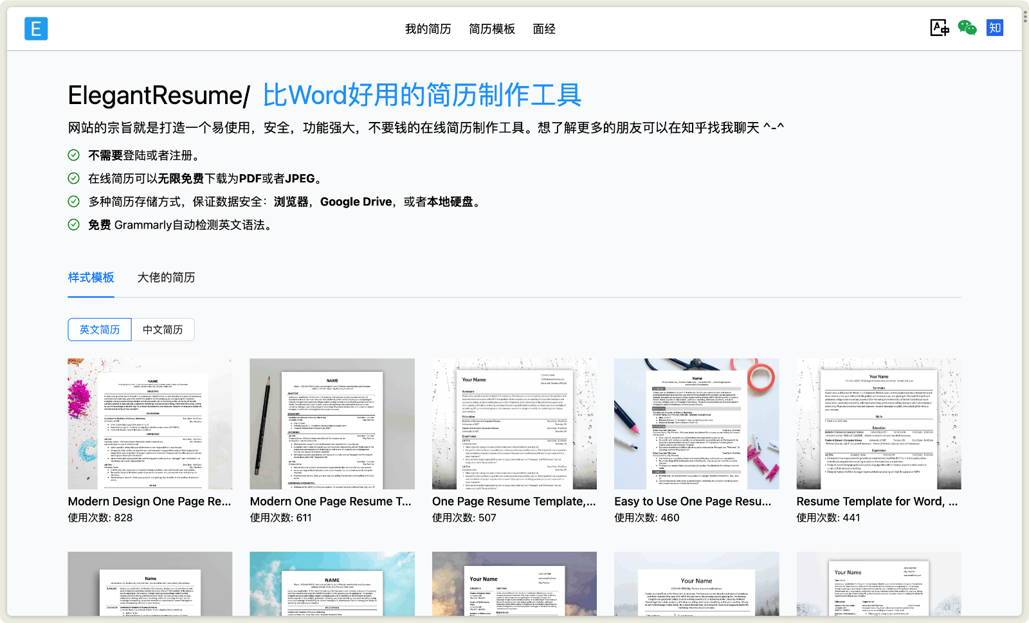
Task: Click the green checkmark beside 不需要登陆或者注册
Action: pyautogui.click(x=74, y=155)
